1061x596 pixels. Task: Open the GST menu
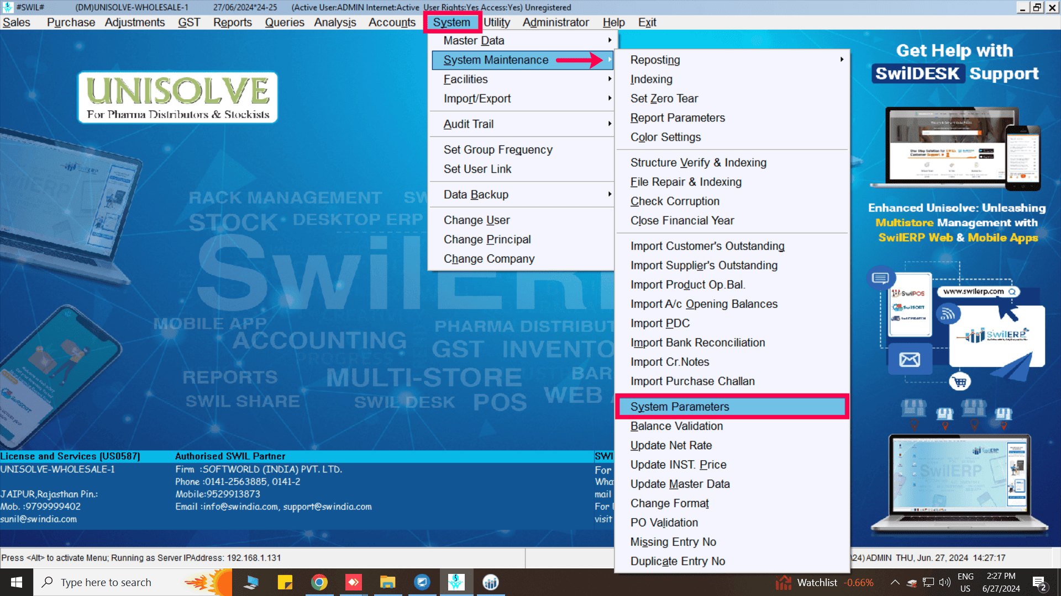189,23
